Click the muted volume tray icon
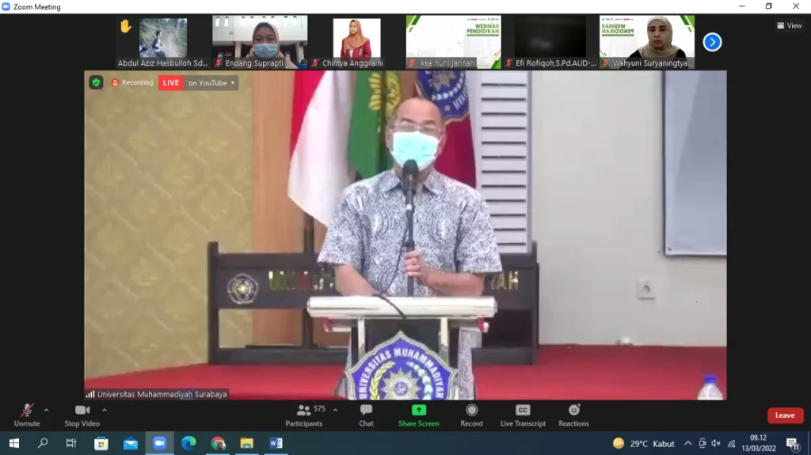 [x=716, y=443]
